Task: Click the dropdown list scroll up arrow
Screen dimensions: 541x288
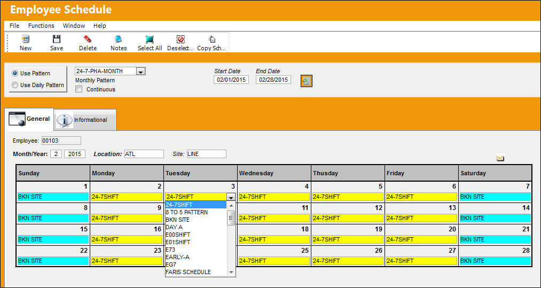Action: (x=231, y=206)
